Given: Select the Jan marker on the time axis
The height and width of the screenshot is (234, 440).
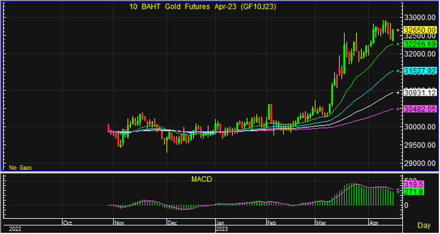Looking at the screenshot, I should (x=221, y=223).
